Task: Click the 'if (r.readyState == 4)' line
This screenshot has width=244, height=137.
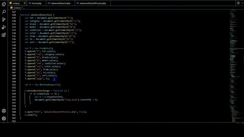Action: (x=45, y=94)
